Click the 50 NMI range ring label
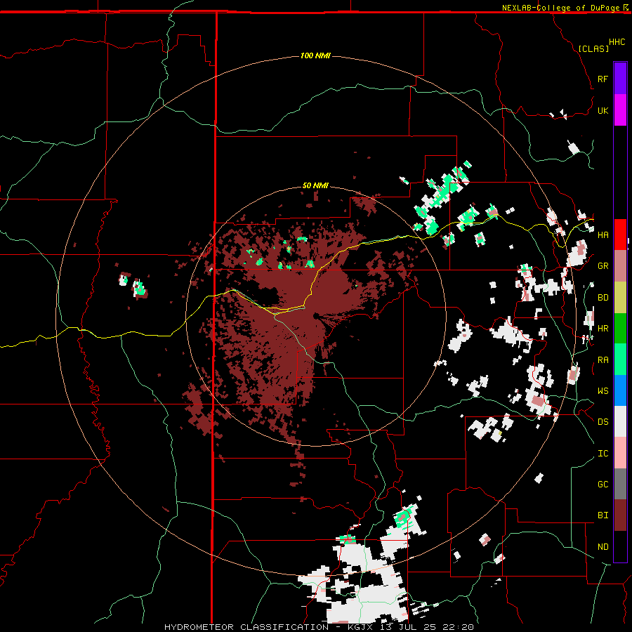This screenshot has width=632, height=632. [x=315, y=185]
